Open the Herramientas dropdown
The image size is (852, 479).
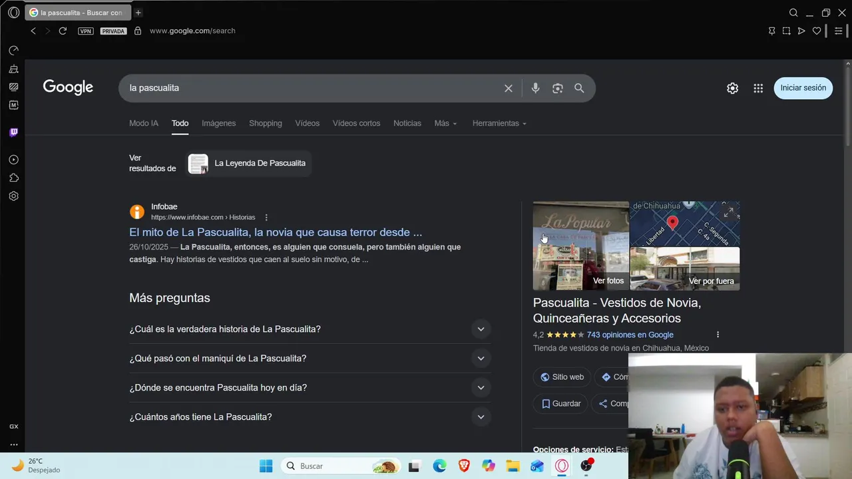[499, 123]
